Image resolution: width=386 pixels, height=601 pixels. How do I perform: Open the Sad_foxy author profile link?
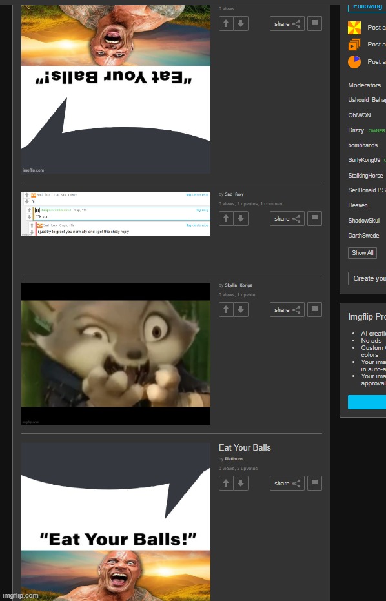coord(234,194)
